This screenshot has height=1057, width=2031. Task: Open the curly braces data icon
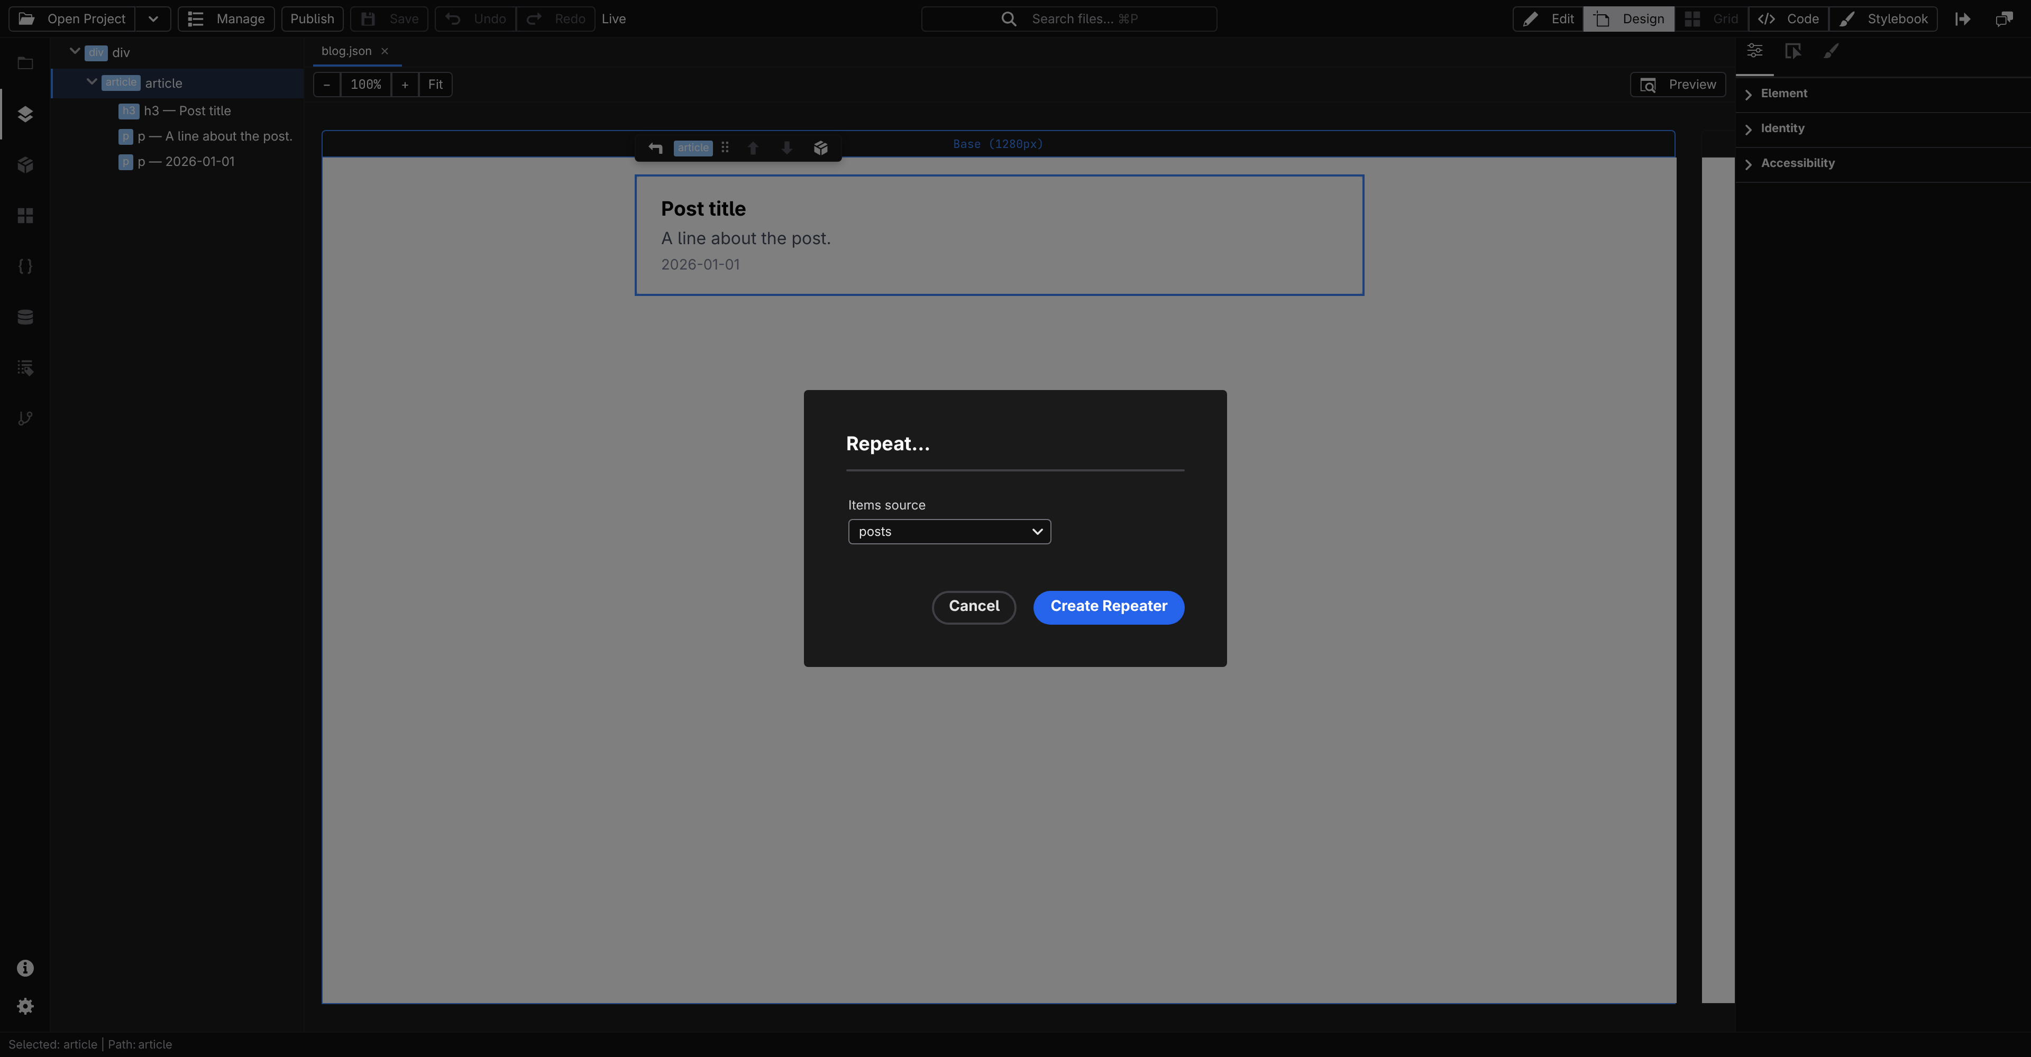click(x=25, y=266)
